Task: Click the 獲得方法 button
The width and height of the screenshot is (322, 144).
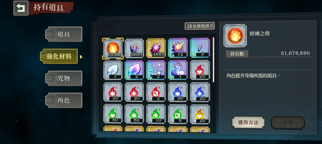Action: (248, 122)
